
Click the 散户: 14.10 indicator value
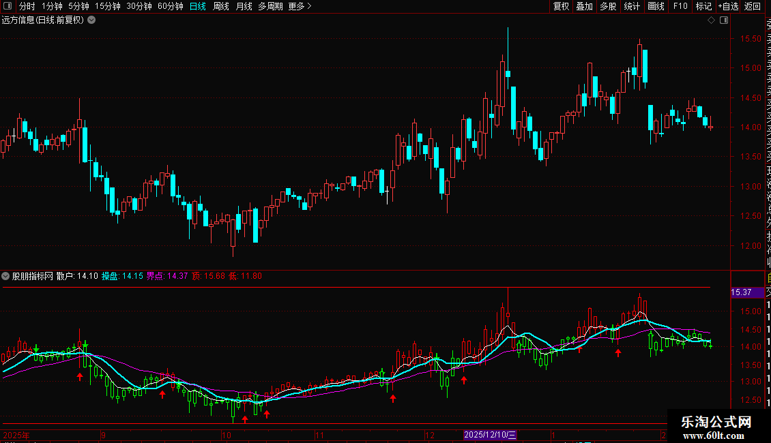click(x=77, y=276)
